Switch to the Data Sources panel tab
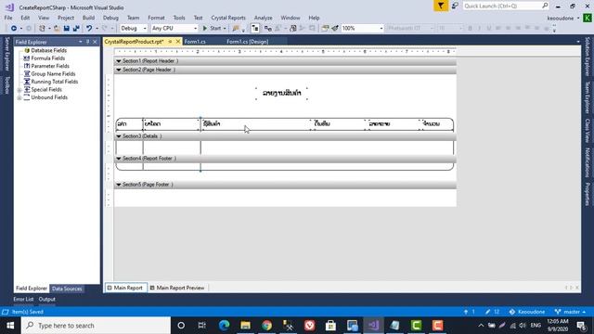This screenshot has width=594, height=334. pos(67,289)
